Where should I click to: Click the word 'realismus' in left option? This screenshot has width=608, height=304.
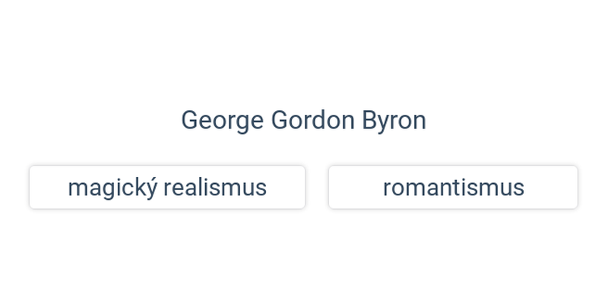(215, 187)
